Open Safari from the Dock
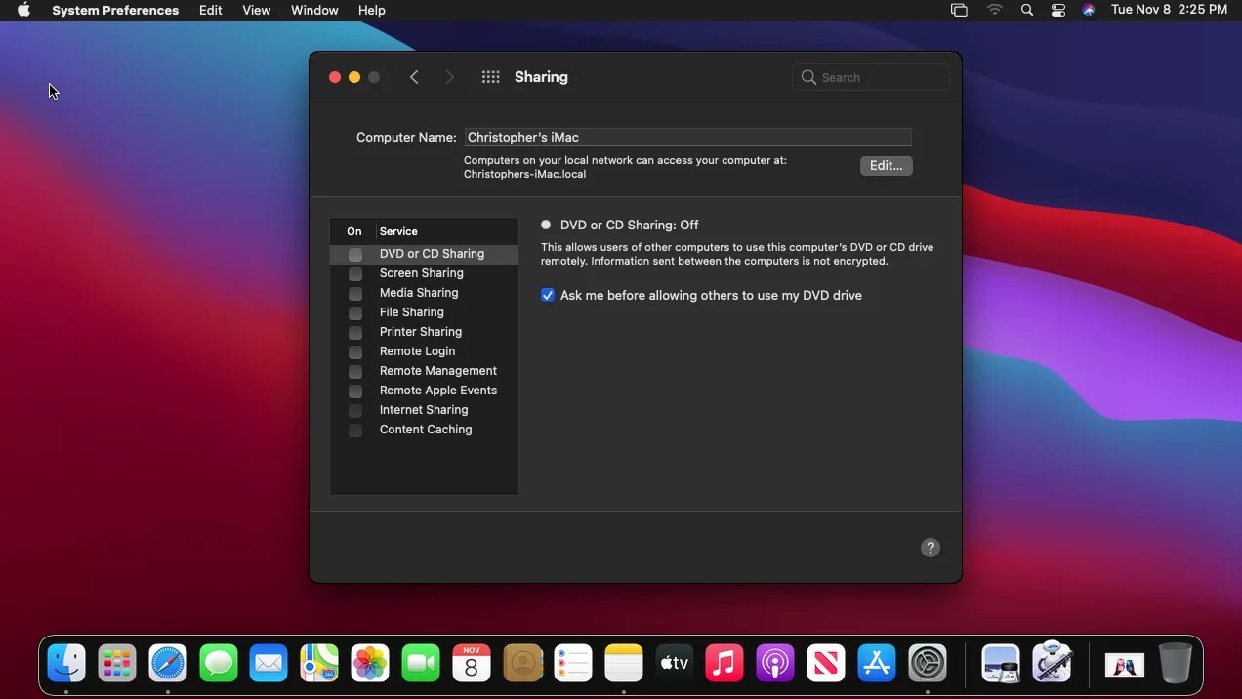The height and width of the screenshot is (699, 1242). (168, 663)
